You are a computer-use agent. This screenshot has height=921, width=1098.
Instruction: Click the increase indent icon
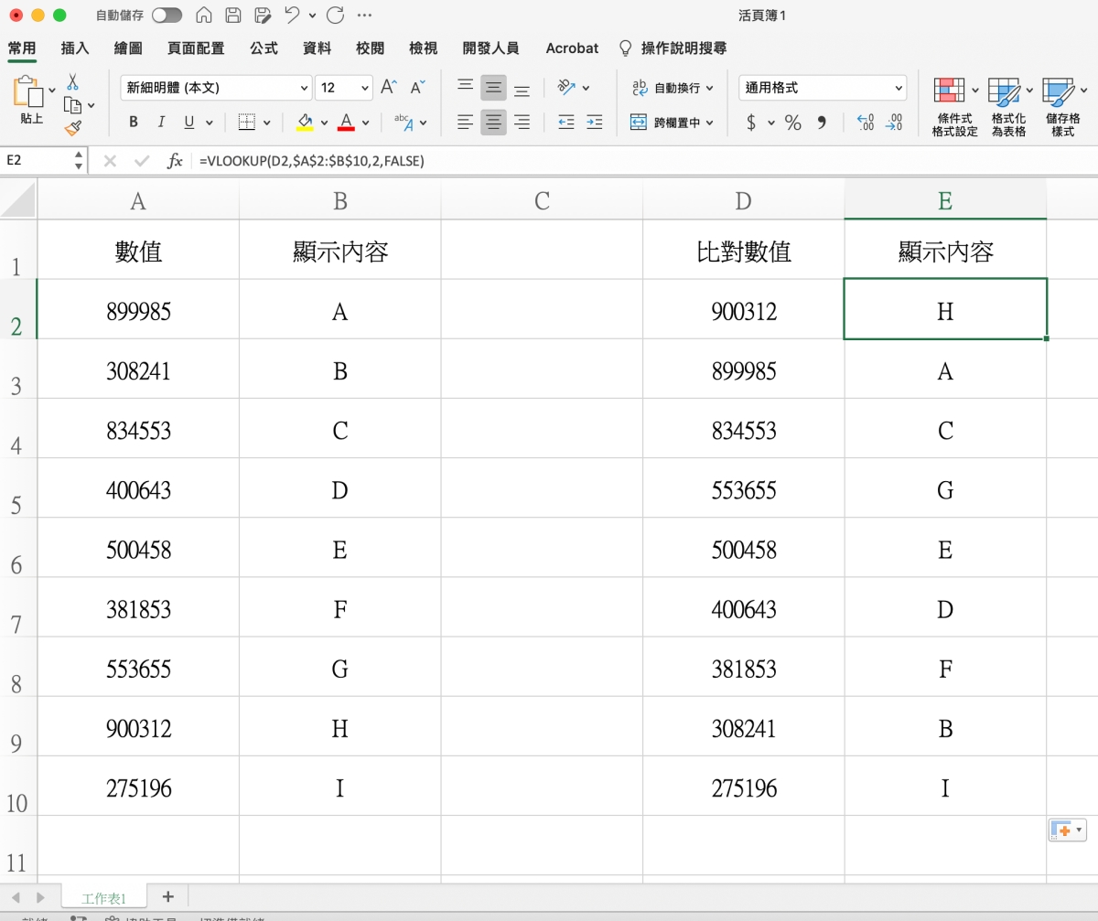click(x=594, y=122)
